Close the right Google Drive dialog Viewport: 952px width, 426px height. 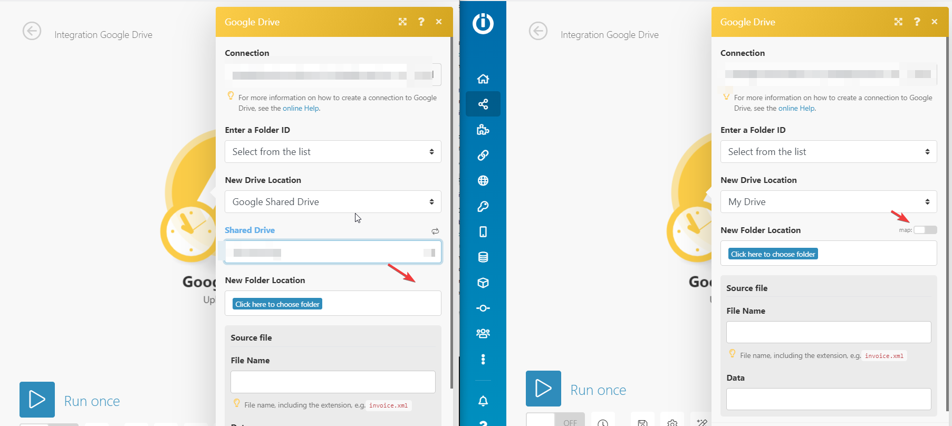pos(935,22)
